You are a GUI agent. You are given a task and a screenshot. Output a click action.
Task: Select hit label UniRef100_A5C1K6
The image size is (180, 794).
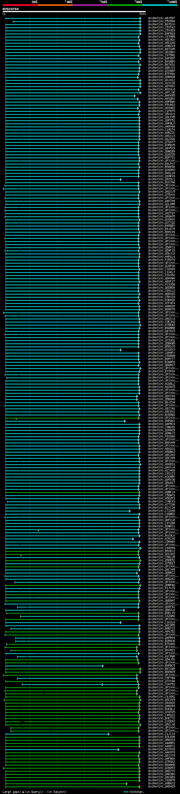click(x=161, y=43)
